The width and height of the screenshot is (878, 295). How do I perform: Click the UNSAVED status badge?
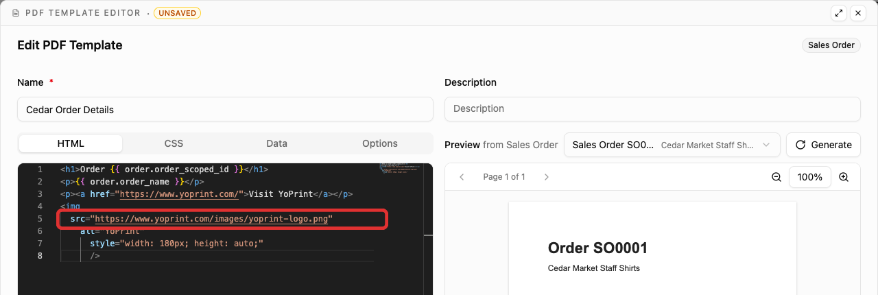point(178,13)
